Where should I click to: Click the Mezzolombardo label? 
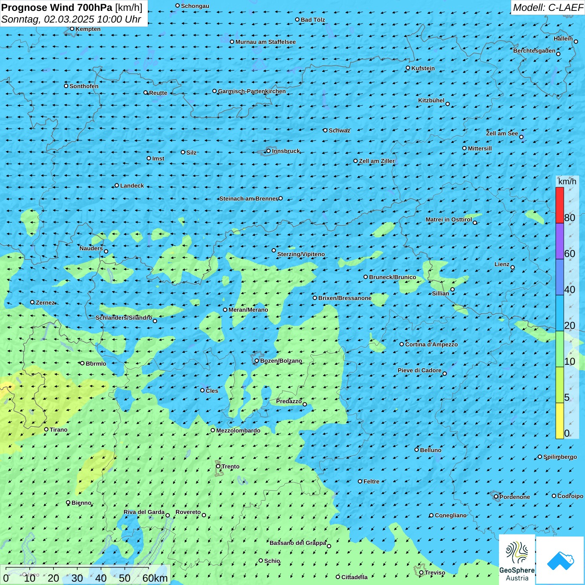click(x=238, y=430)
